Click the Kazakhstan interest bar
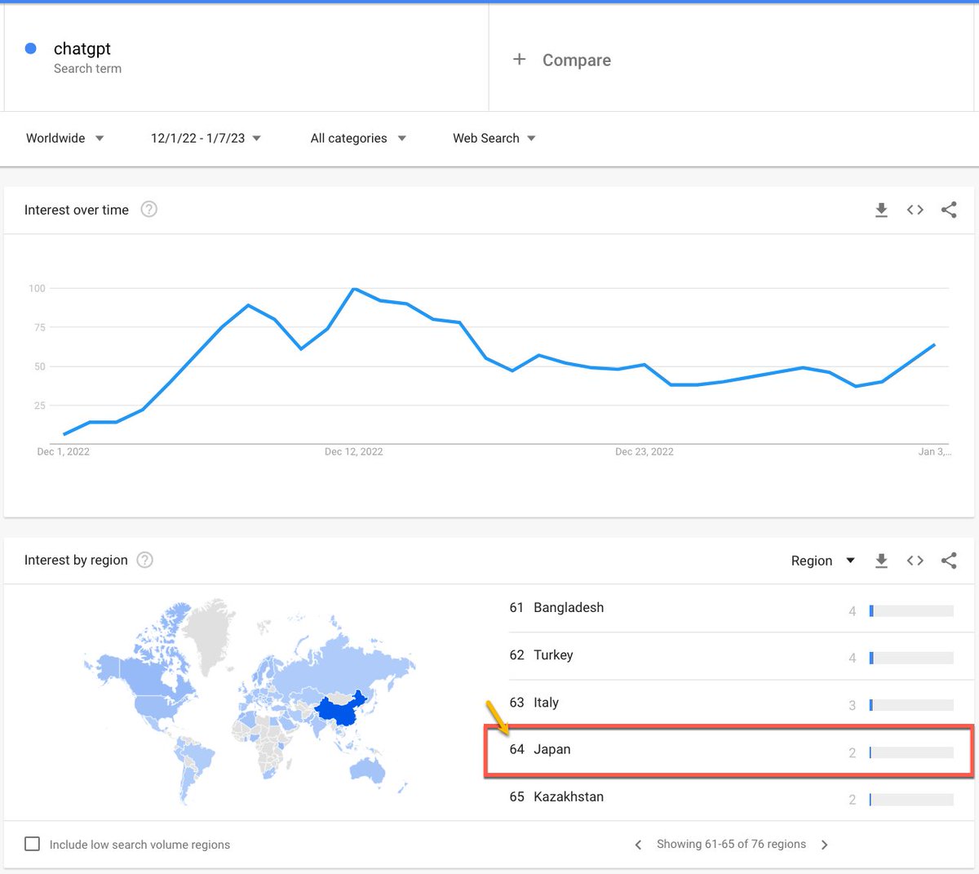Image resolution: width=979 pixels, height=874 pixels. 911,800
